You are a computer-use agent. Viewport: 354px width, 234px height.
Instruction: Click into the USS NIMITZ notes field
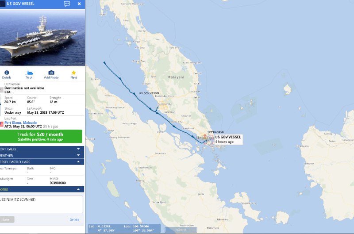point(41,204)
